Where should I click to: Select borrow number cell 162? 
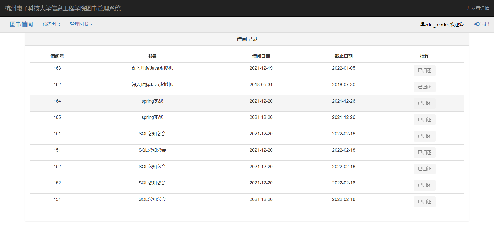click(x=57, y=85)
